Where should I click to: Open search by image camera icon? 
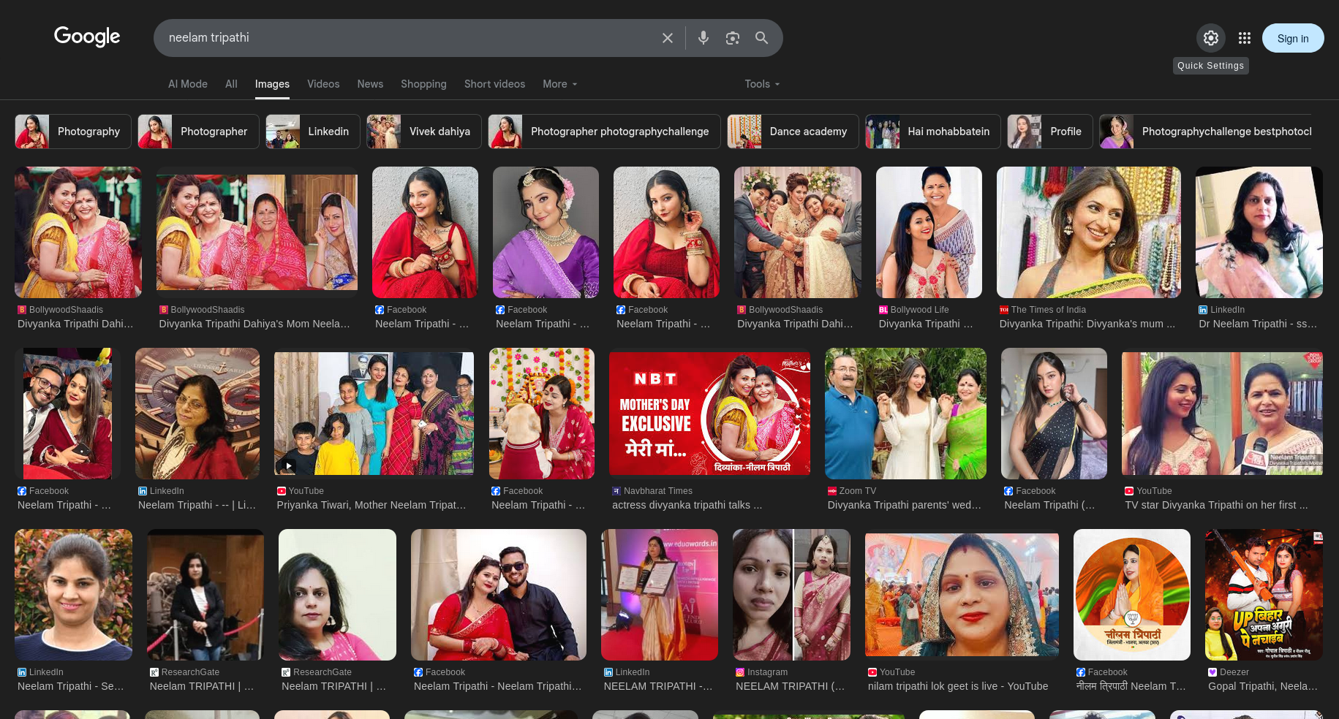click(x=732, y=38)
